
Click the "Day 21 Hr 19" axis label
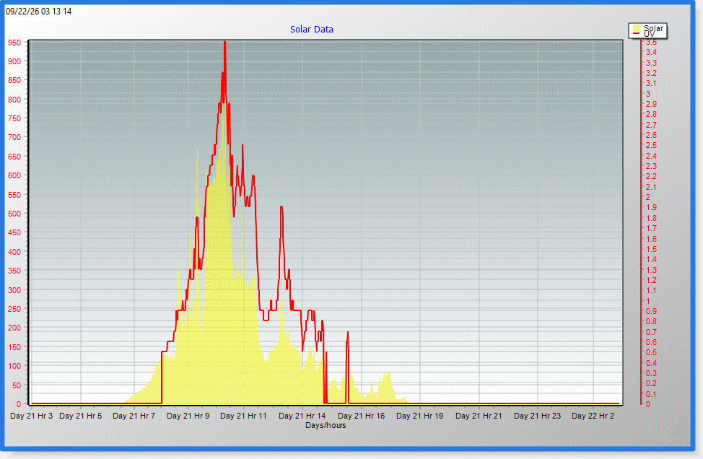pos(420,416)
